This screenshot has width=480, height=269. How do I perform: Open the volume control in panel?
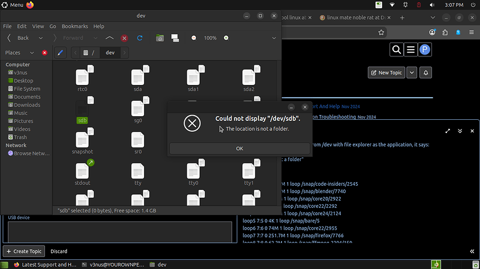(432, 5)
